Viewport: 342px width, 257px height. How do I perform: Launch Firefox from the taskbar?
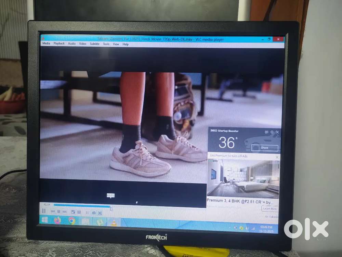pyautogui.click(x=56, y=220)
